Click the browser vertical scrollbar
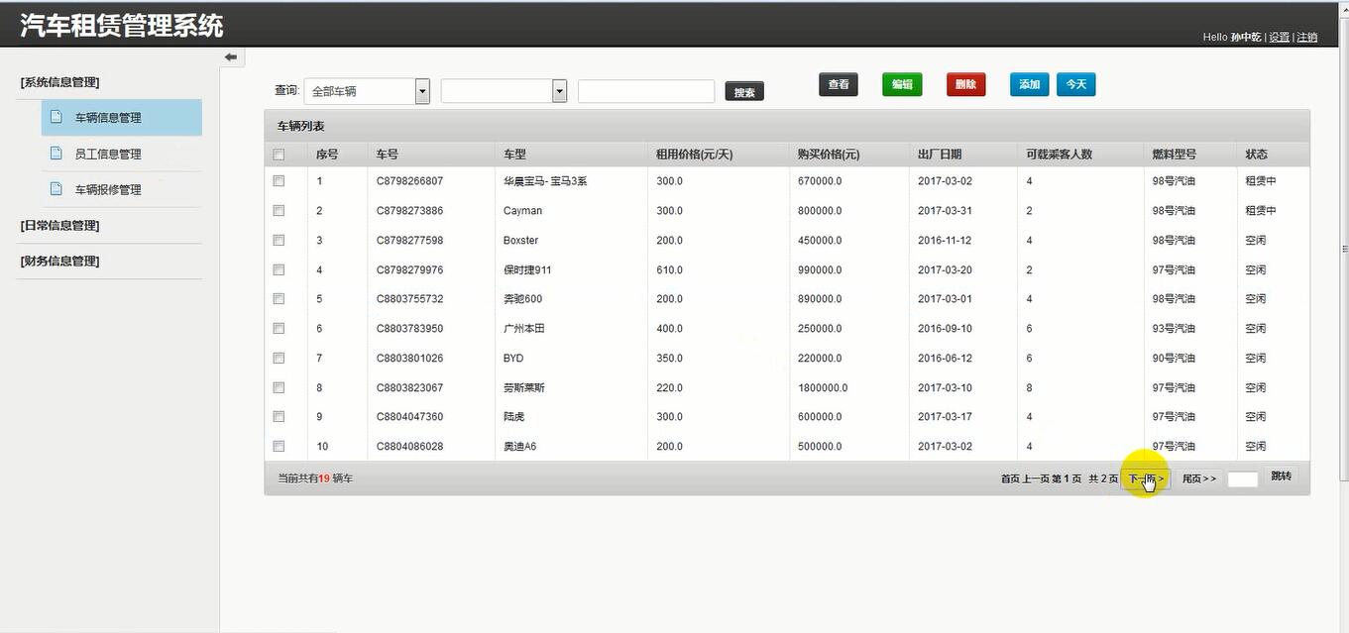 tap(1344, 248)
